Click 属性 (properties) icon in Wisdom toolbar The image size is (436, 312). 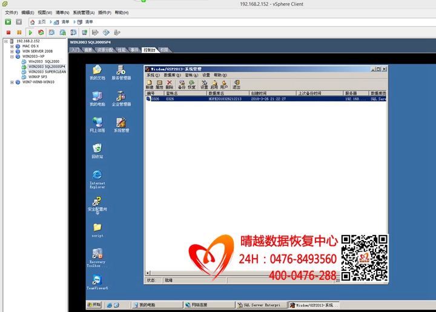click(159, 84)
